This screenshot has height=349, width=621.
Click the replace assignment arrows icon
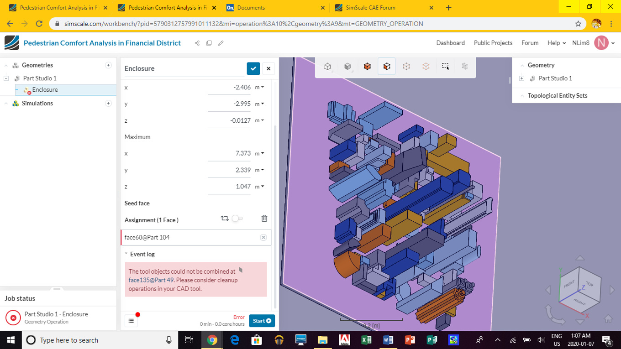(x=224, y=219)
